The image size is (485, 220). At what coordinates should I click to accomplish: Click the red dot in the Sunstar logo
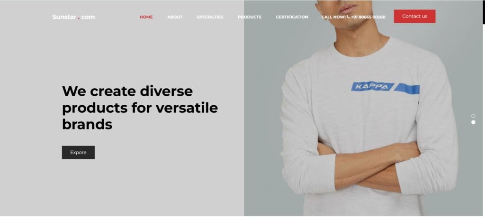click(x=79, y=18)
